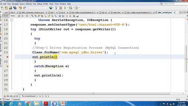Open Adobe Reader from the taskbar
This screenshot has height=106, width=188.
(46, 104)
